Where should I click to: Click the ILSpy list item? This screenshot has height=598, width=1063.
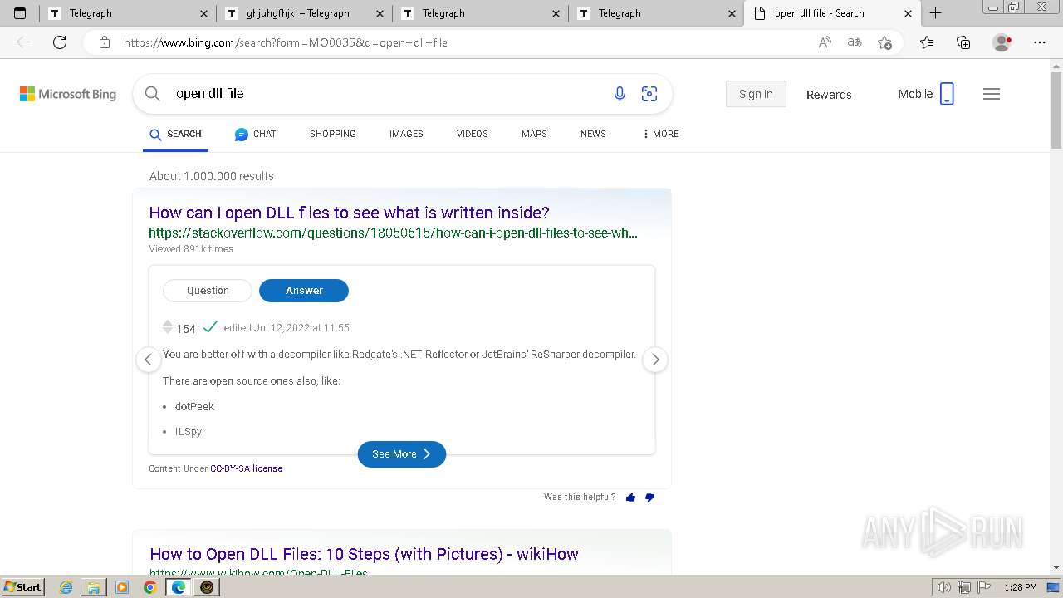point(189,432)
